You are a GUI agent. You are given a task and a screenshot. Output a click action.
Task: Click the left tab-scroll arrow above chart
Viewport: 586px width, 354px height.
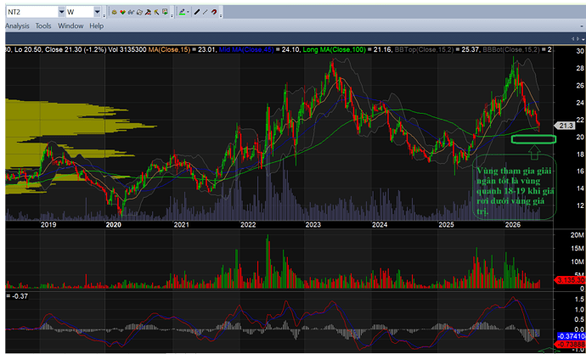point(574,38)
